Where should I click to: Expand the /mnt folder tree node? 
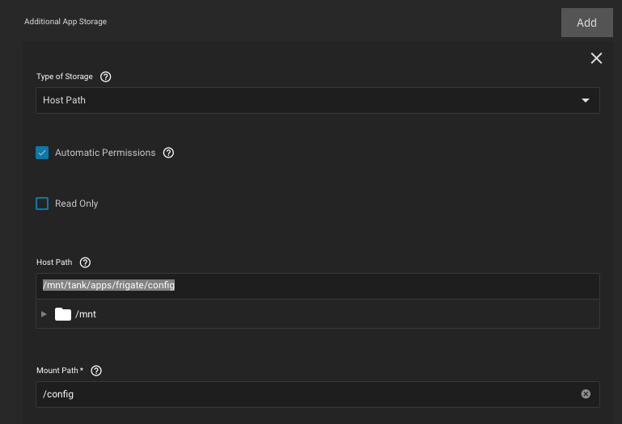[x=44, y=314]
